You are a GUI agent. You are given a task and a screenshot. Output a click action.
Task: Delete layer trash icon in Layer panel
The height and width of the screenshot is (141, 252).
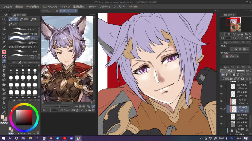(x=250, y=79)
